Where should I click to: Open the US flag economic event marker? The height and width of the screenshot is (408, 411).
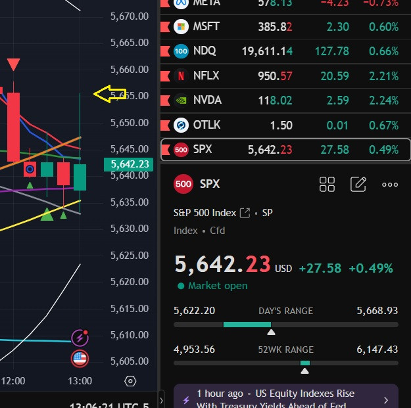(x=80, y=359)
